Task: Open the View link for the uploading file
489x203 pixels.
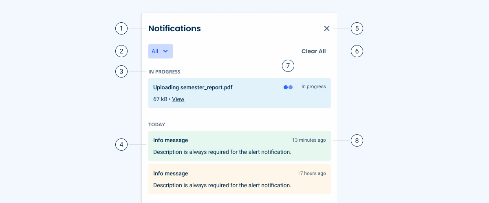Action: [178, 99]
